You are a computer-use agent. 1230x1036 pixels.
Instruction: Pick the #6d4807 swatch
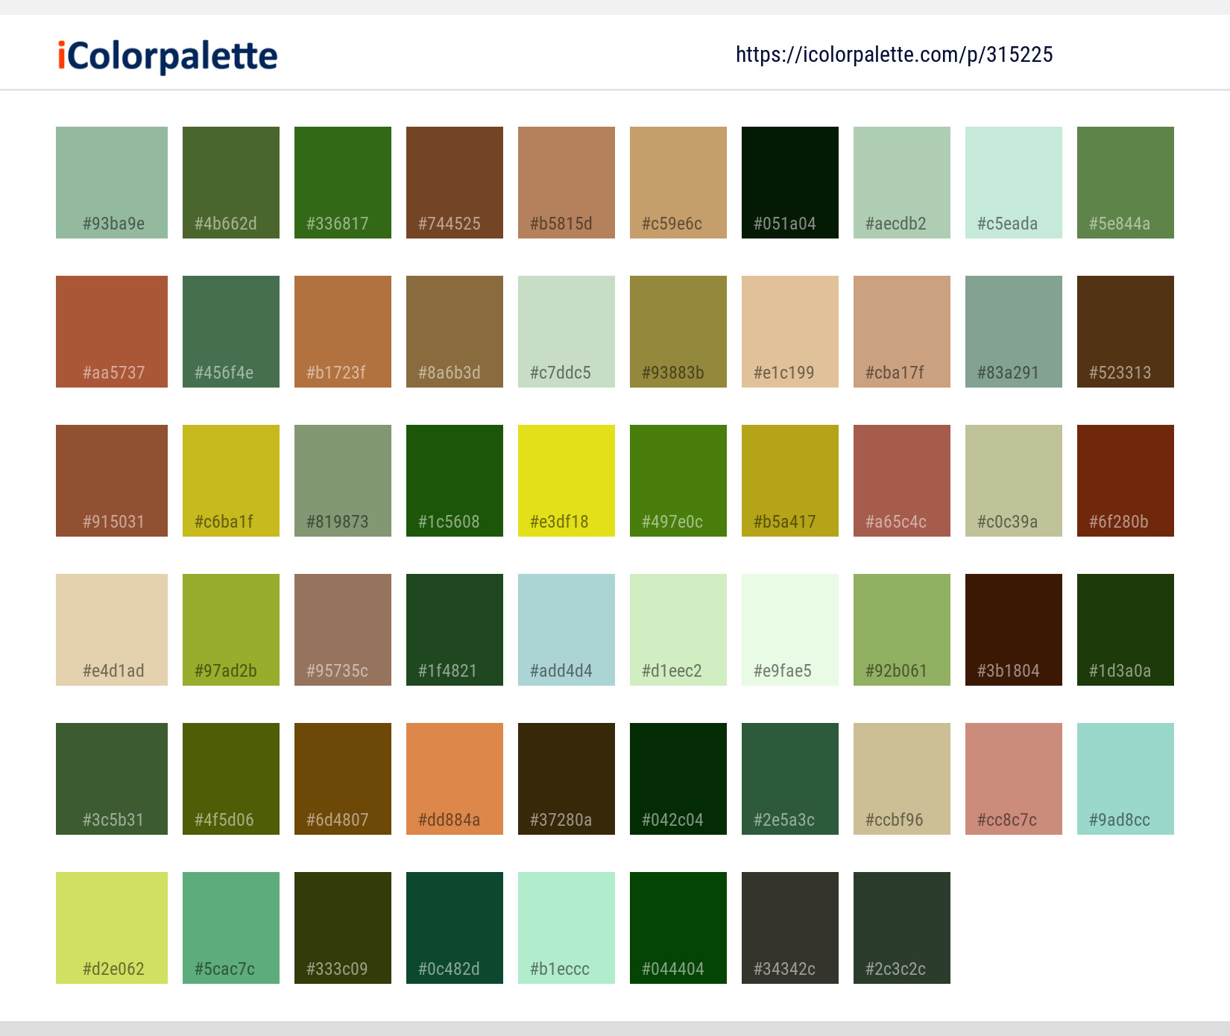(343, 779)
